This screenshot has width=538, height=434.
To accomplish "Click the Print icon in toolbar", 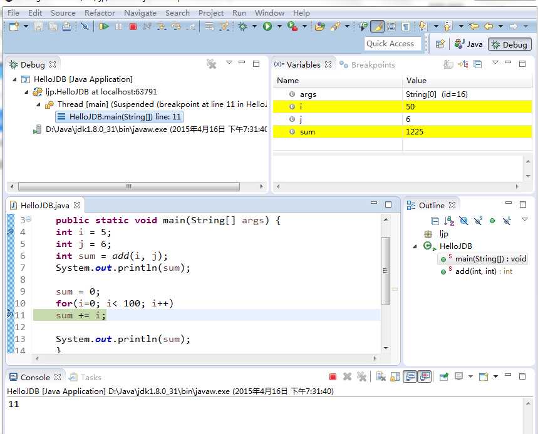I will tap(67, 26).
